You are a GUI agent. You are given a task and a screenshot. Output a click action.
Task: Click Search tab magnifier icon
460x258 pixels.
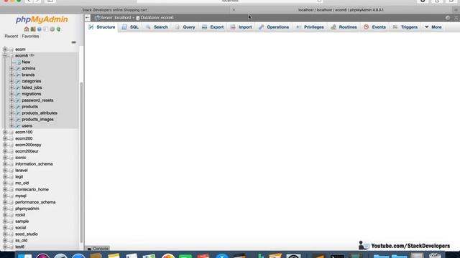(148, 27)
